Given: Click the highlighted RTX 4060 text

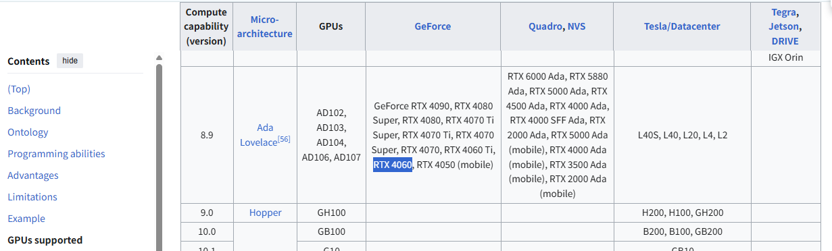Looking at the screenshot, I should click(393, 165).
